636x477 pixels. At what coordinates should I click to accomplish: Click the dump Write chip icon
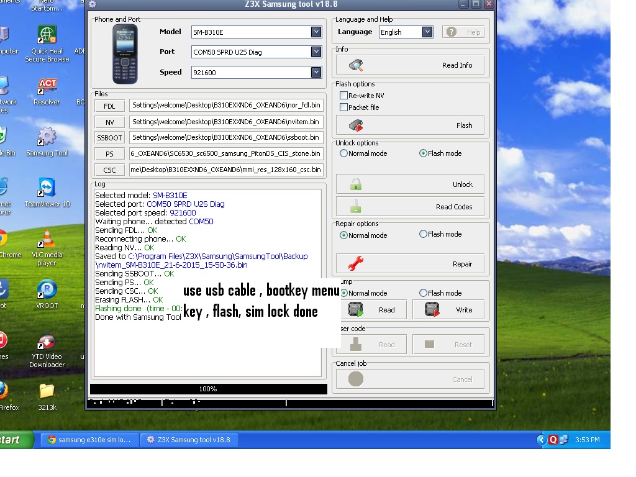(432, 309)
